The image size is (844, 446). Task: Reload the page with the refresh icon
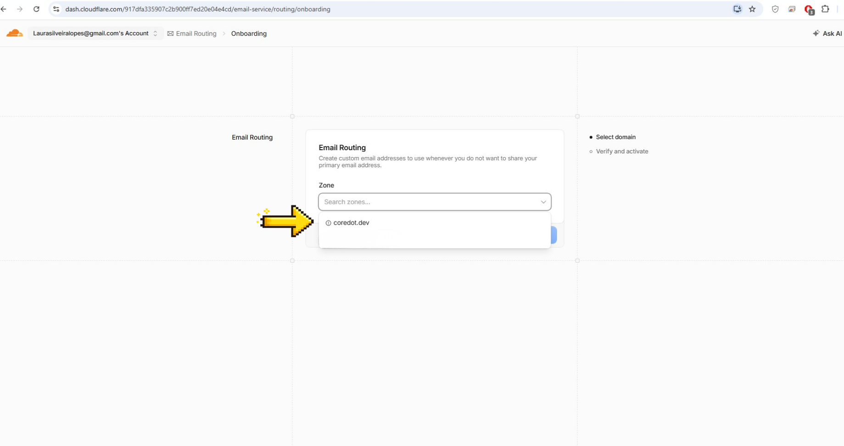36,9
